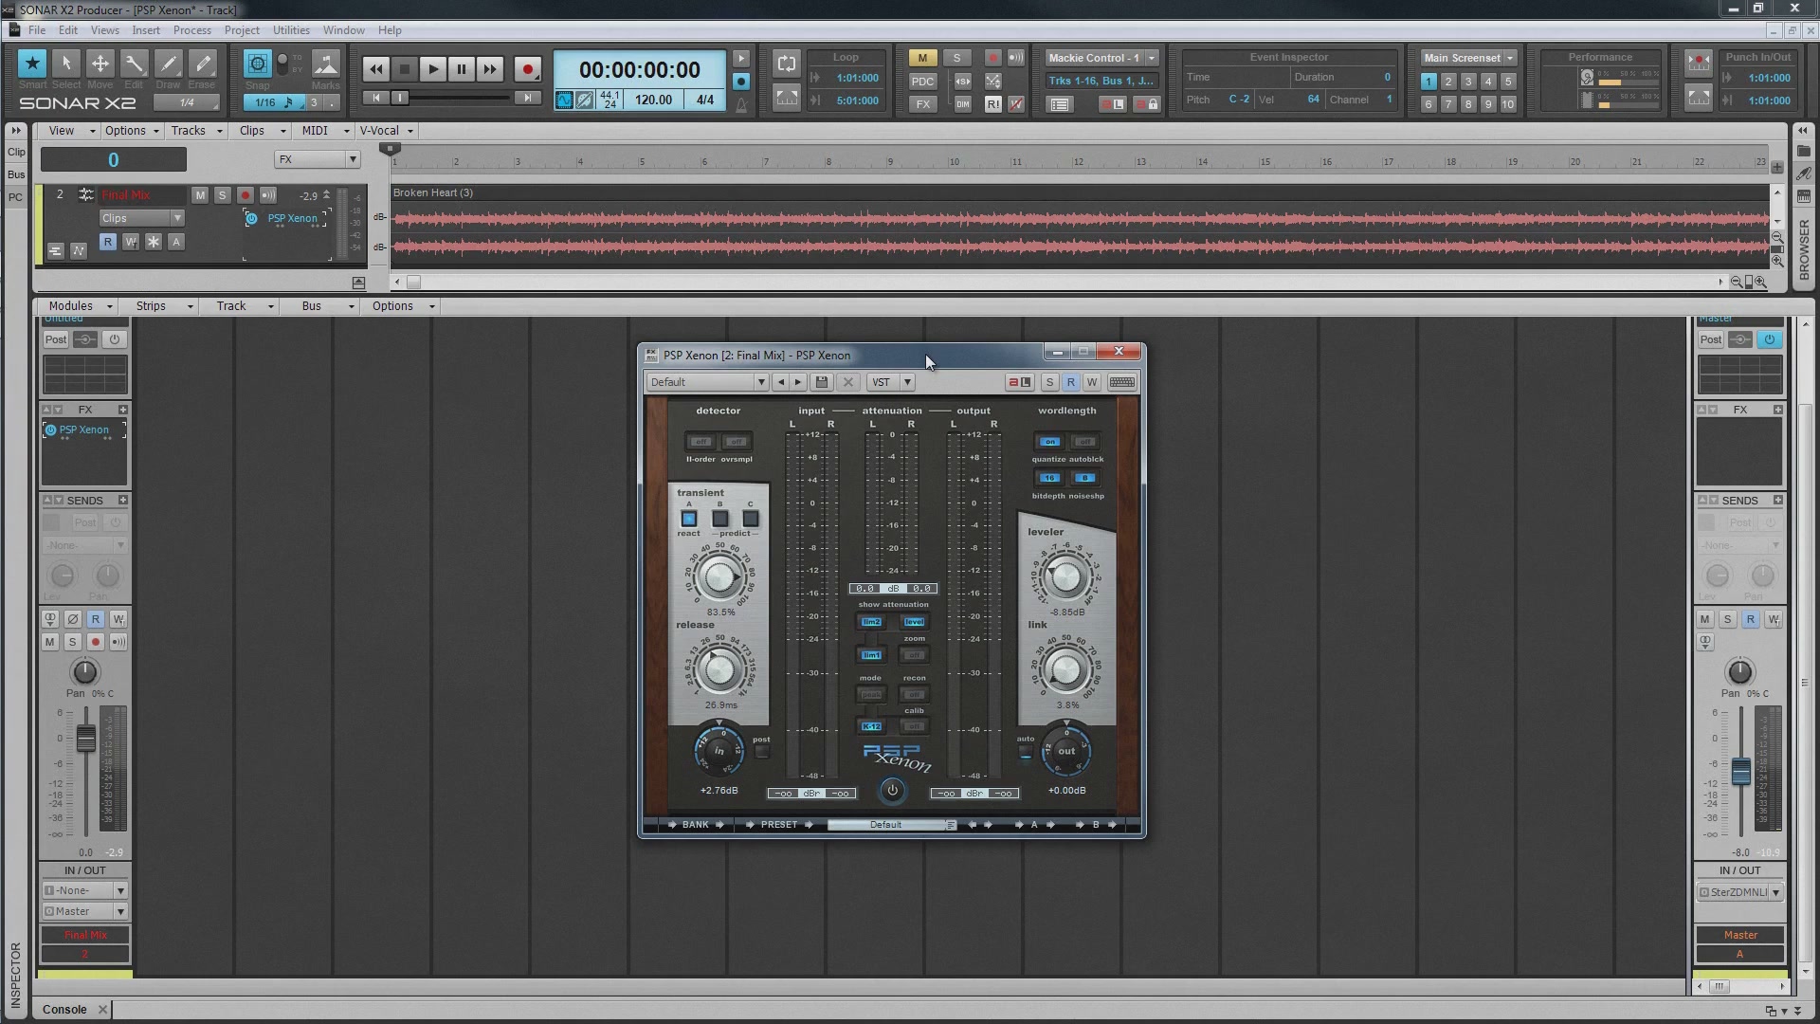Toggle the Loop on/off icon
The height and width of the screenshot is (1024, 1820).
[x=787, y=64]
